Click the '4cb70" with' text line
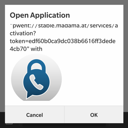The width and height of the screenshot is (128, 128). 26,49
